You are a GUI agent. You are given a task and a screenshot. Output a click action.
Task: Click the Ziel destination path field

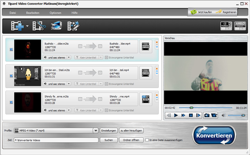pyautogui.click(x=56, y=140)
